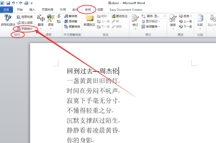Open 同义词库 thesaurus

25,23
